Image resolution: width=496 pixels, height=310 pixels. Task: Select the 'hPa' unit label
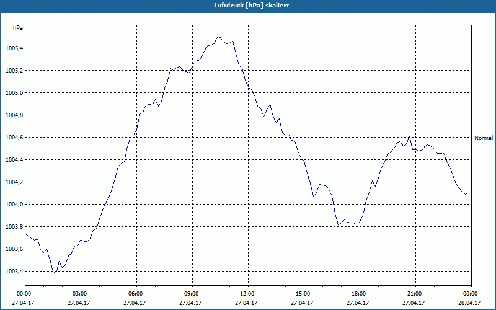[18, 28]
